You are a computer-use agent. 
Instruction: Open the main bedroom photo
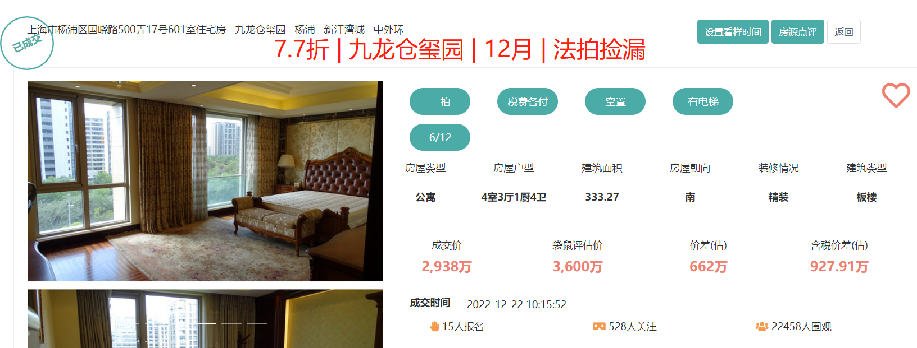[x=205, y=181]
